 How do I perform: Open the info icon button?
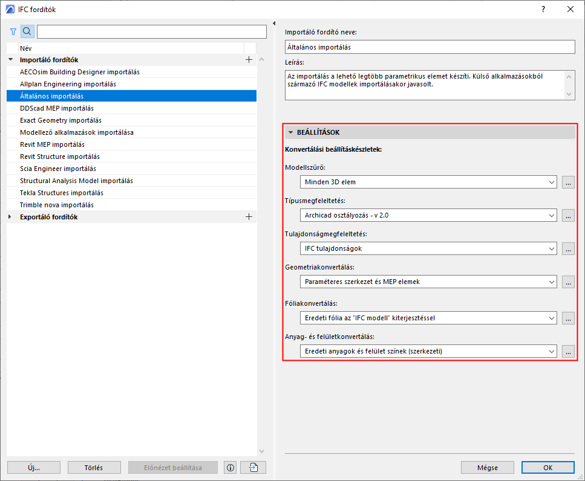[230, 468]
